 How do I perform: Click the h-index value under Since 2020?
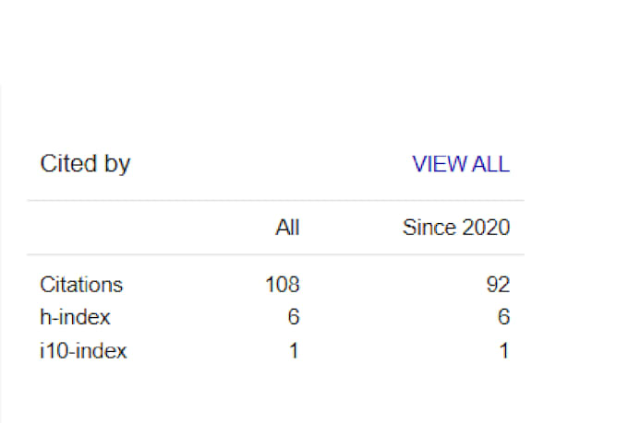pyautogui.click(x=504, y=317)
